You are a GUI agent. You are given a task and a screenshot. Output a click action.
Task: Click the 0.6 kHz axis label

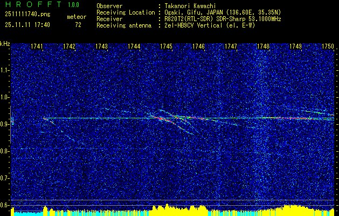pos(4,205)
